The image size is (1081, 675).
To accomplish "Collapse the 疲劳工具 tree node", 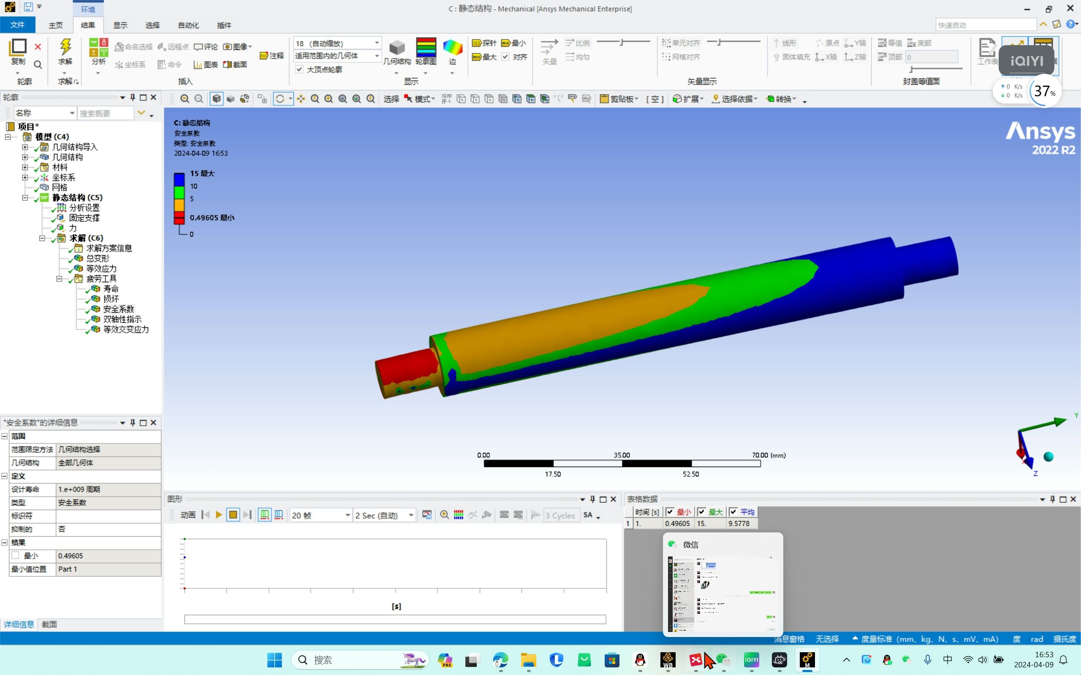I will pyautogui.click(x=59, y=278).
